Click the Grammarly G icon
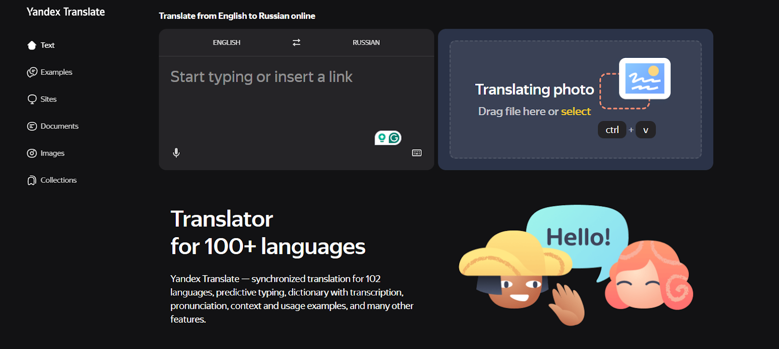The image size is (779, 349). click(394, 138)
